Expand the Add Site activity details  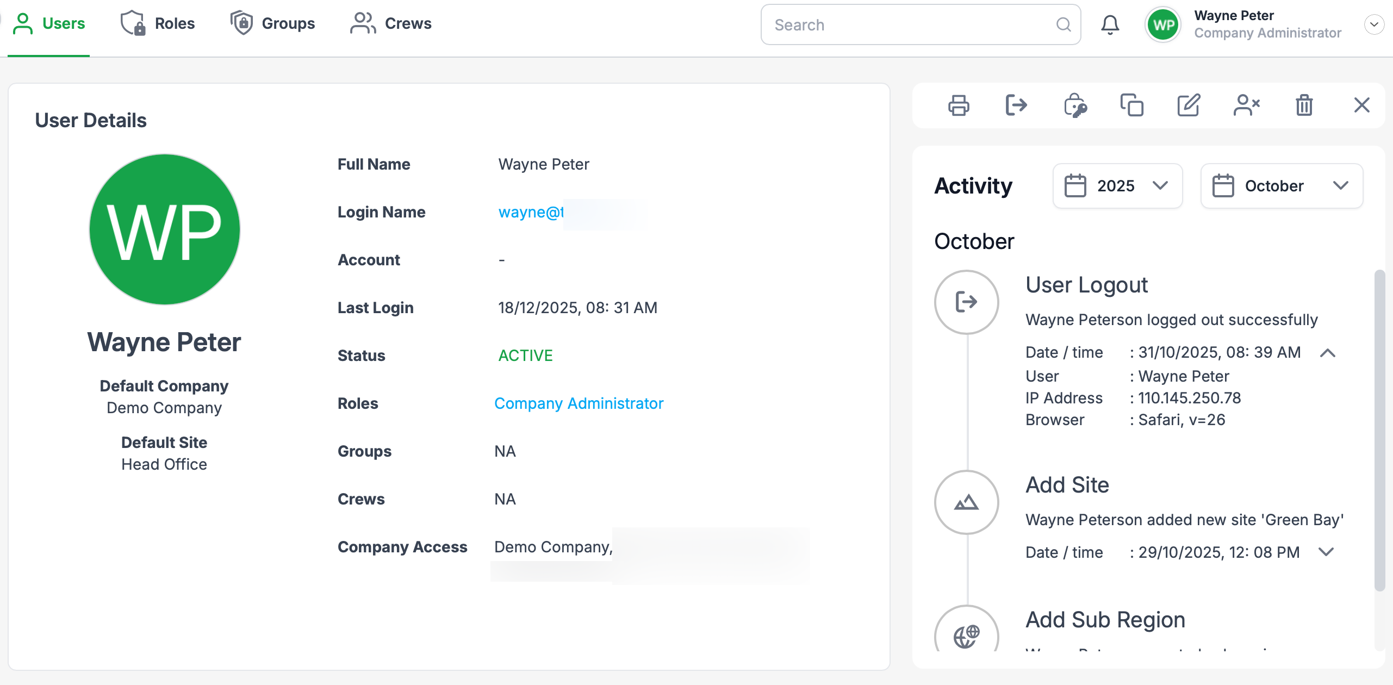coord(1326,552)
